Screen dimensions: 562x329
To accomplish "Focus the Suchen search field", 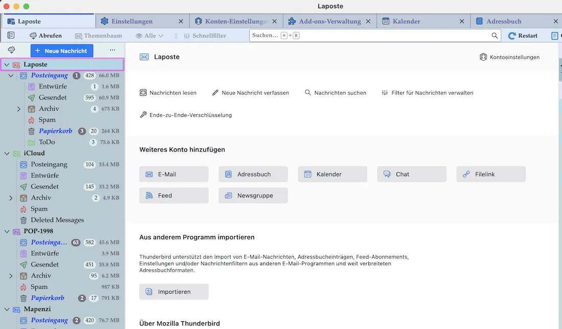I will pos(374,35).
